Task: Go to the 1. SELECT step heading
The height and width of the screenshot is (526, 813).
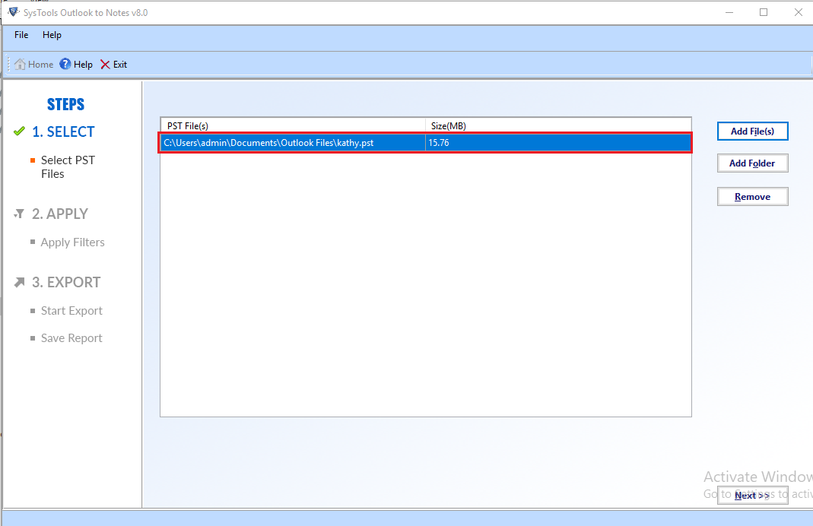Action: click(x=63, y=131)
